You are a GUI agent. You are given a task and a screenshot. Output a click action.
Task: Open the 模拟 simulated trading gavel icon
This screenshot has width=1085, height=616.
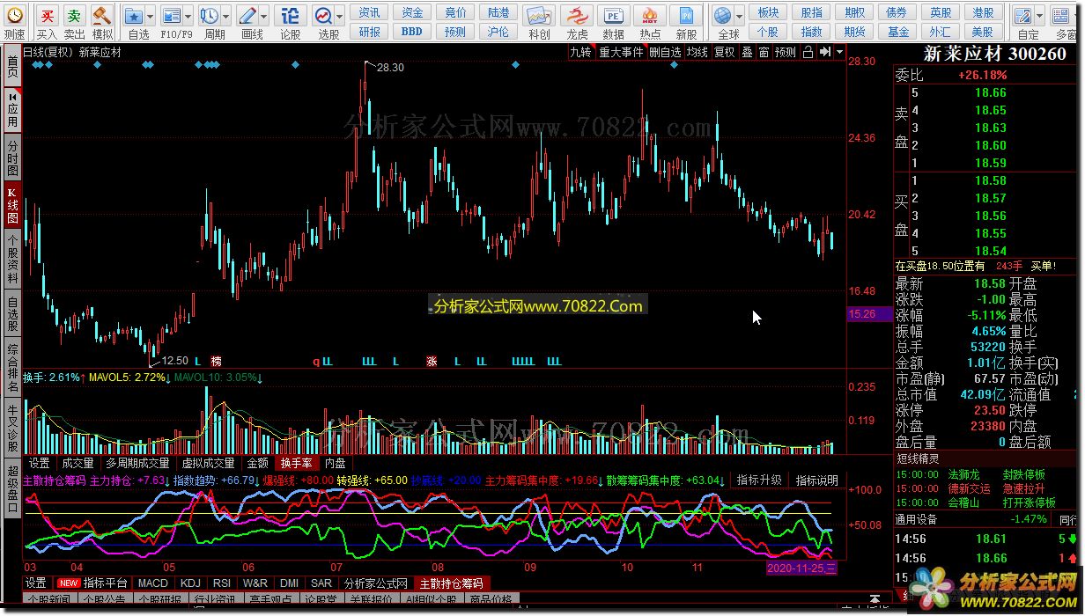(102, 16)
